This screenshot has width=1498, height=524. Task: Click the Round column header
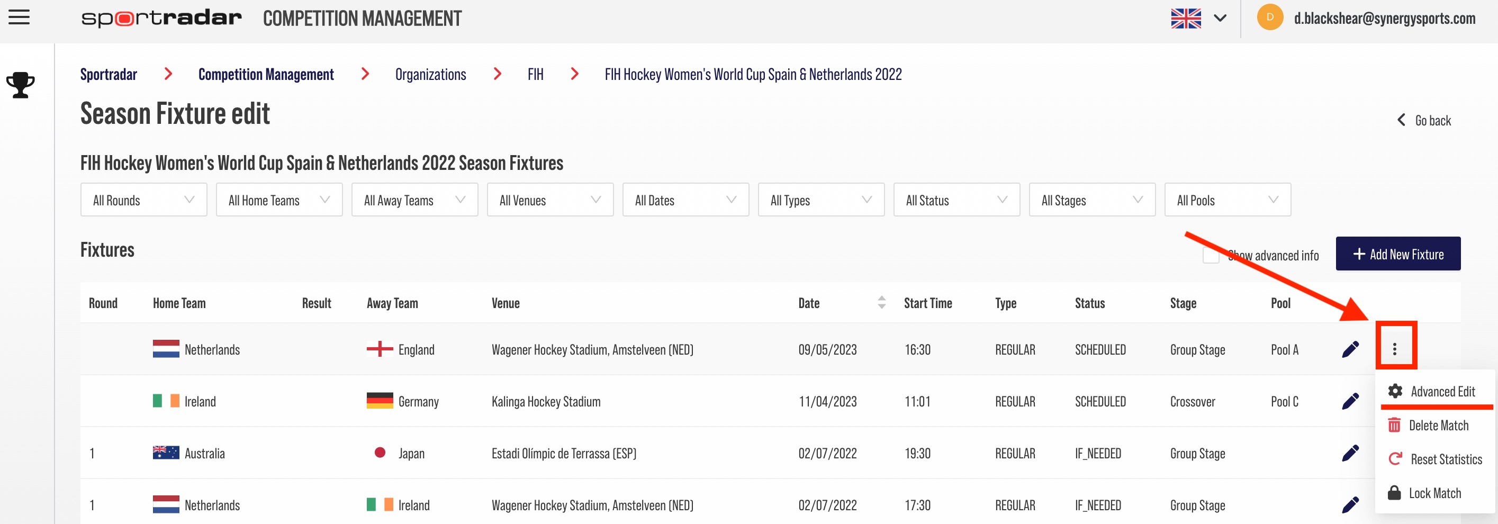[x=103, y=303]
